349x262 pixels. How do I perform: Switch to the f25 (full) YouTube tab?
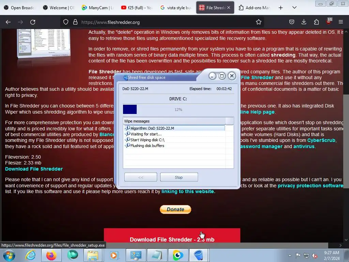coord(137,8)
